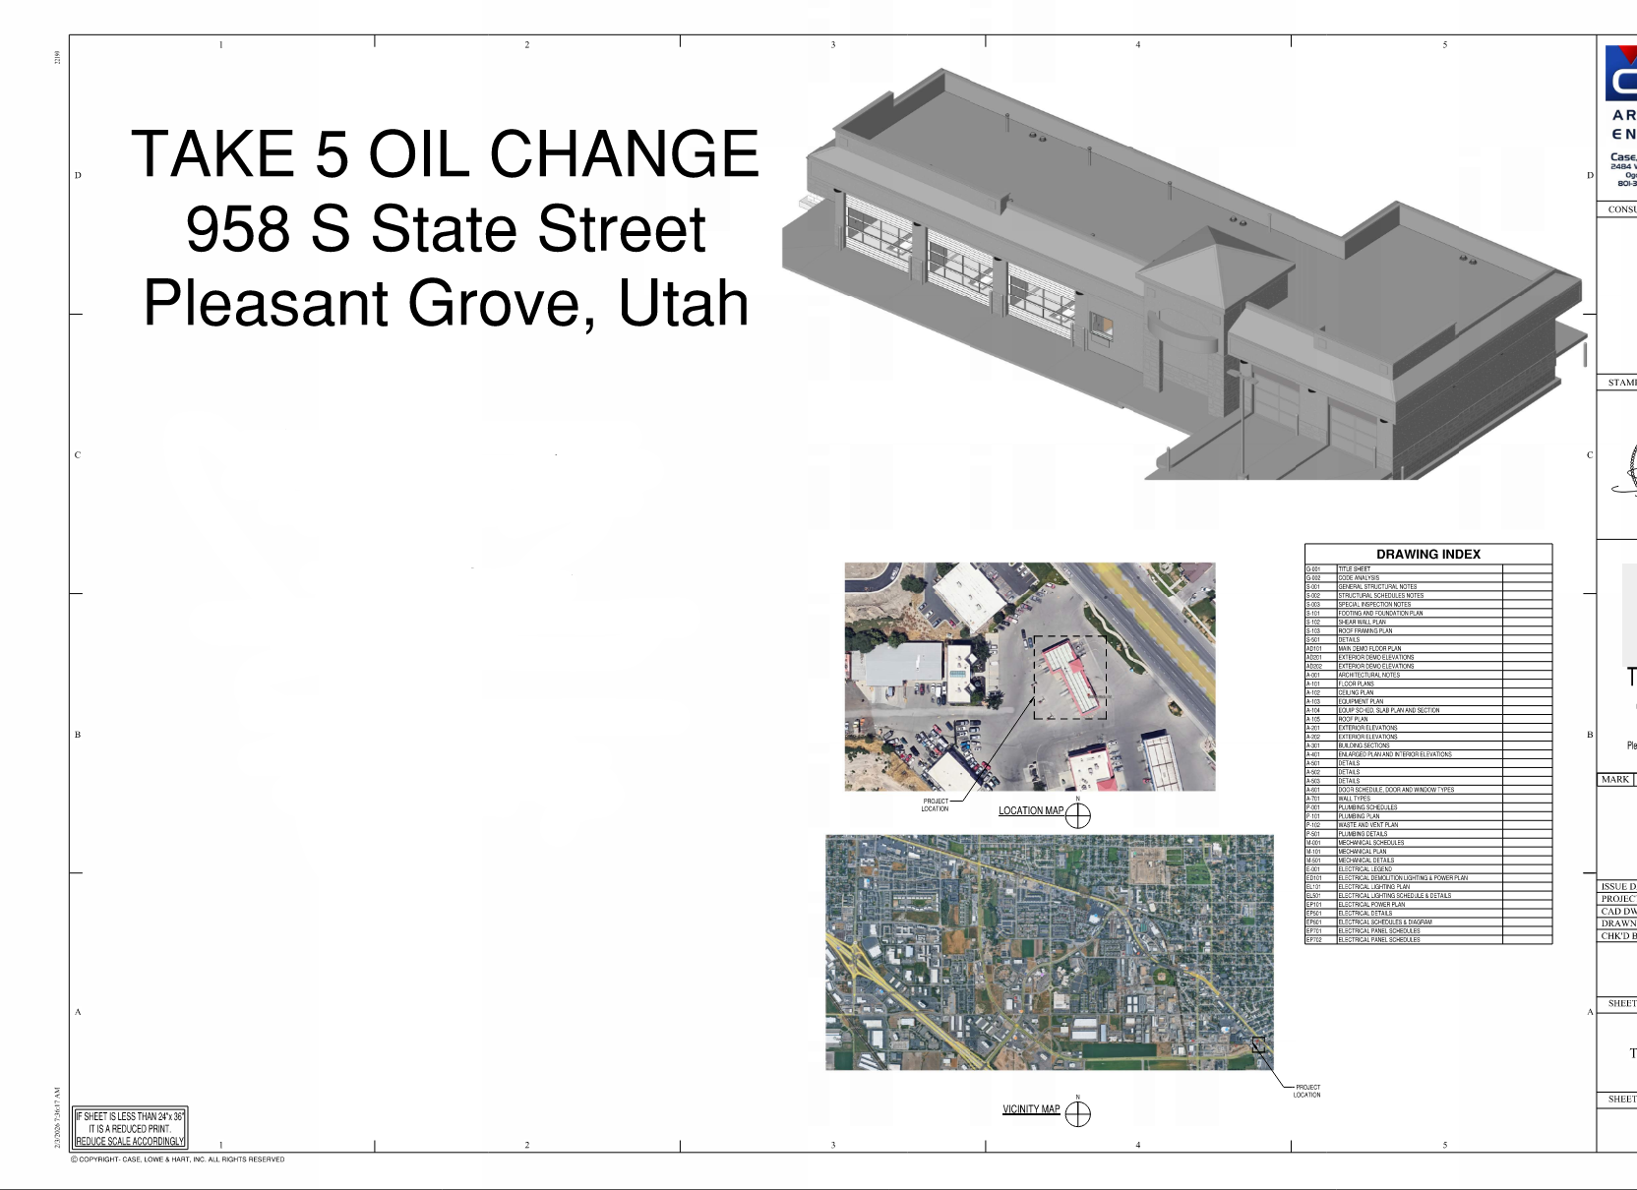Click the 'VICINITY MAP' label

[1031, 1109]
